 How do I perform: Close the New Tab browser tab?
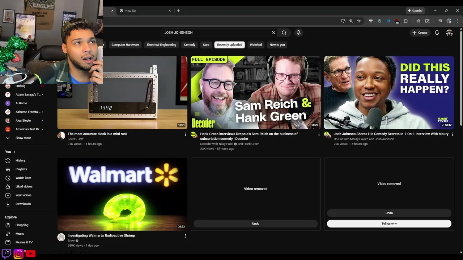click(x=170, y=11)
